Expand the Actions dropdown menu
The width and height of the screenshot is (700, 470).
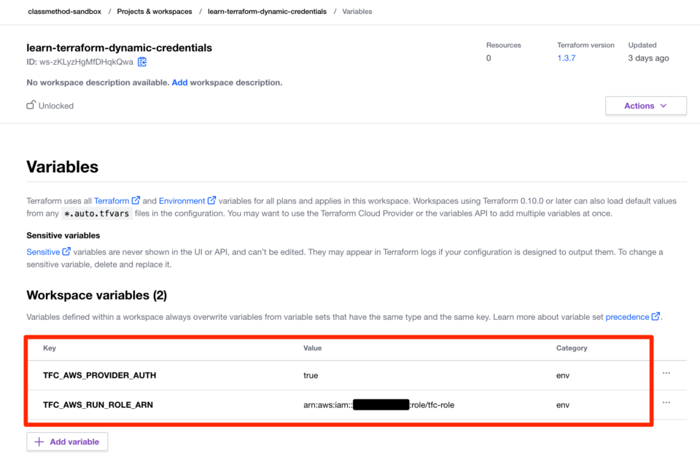point(645,106)
